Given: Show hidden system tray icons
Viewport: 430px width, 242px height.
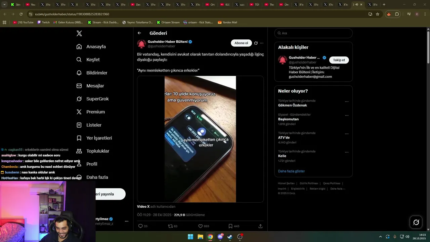Looking at the screenshot, I should (380, 237).
